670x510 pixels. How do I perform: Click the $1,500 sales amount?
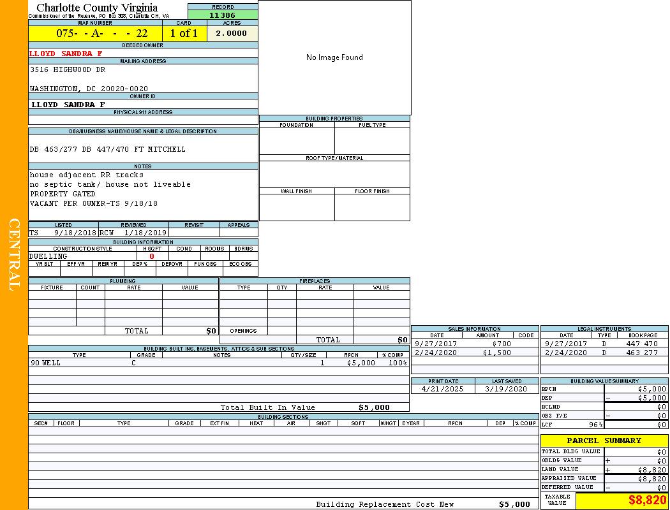click(x=496, y=353)
